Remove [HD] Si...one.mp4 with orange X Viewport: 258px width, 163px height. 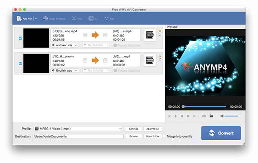click(x=160, y=31)
